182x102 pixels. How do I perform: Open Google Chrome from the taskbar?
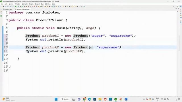84,99
